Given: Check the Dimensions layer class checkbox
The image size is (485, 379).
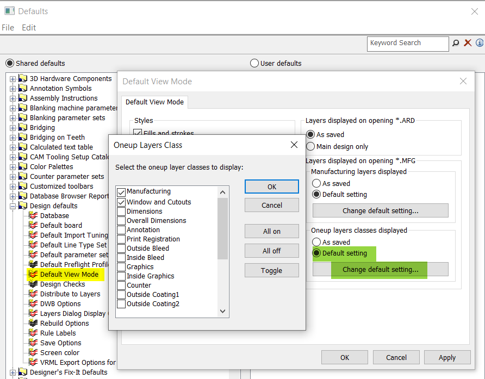Looking at the screenshot, I should tap(122, 211).
